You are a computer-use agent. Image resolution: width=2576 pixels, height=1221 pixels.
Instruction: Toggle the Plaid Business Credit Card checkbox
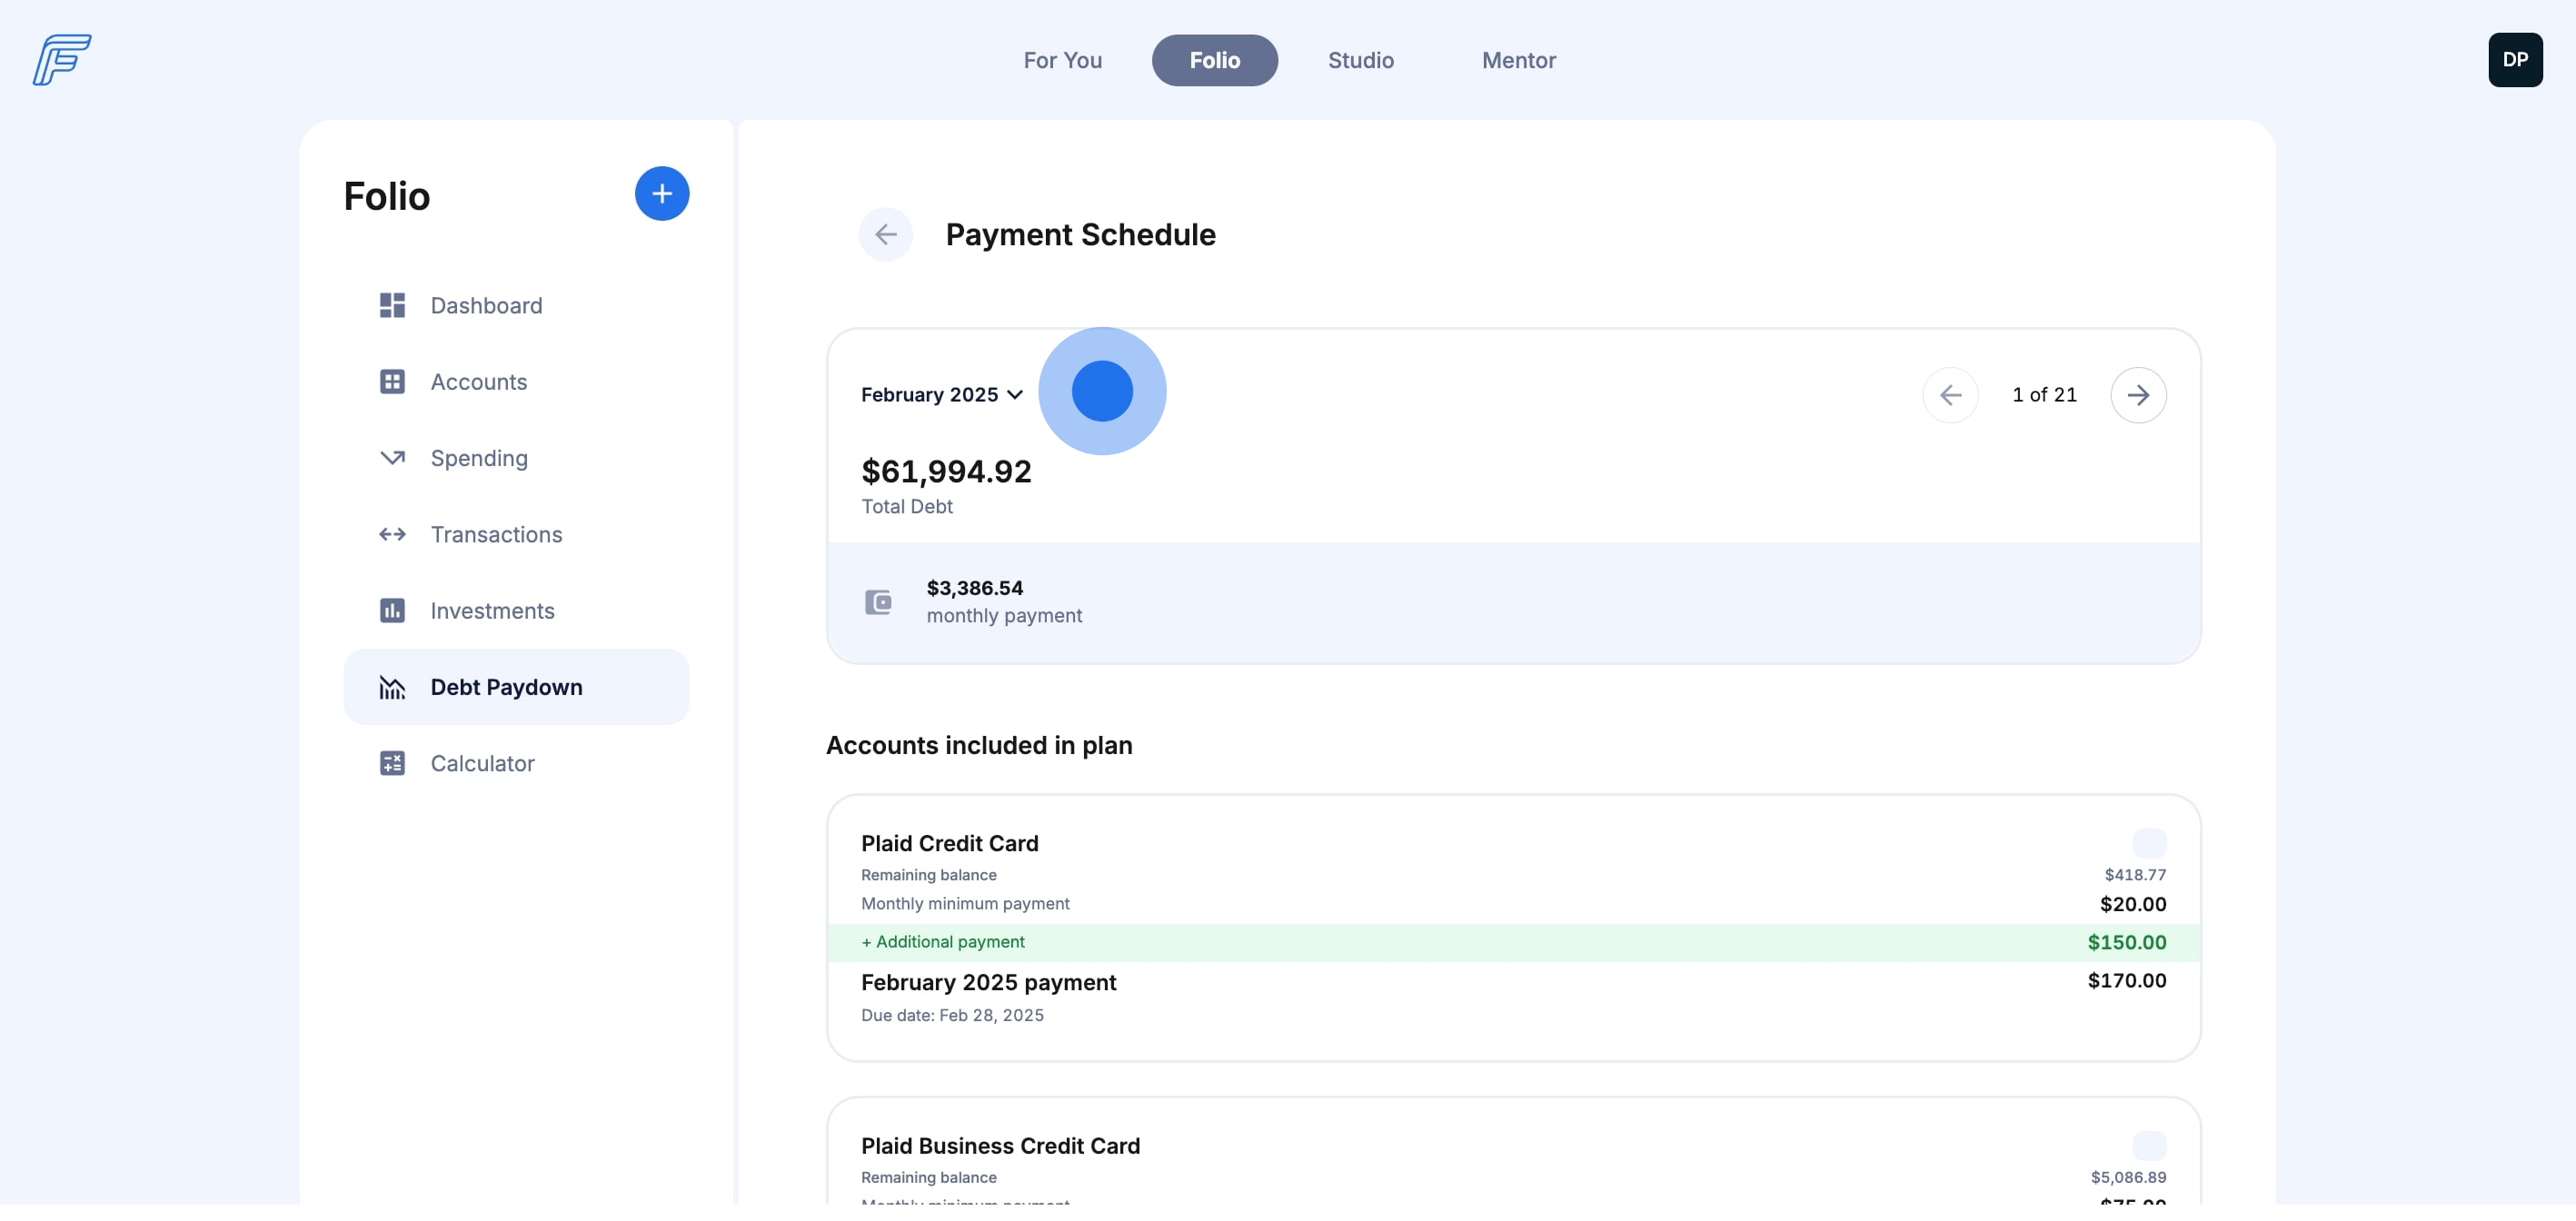[x=2148, y=1146]
